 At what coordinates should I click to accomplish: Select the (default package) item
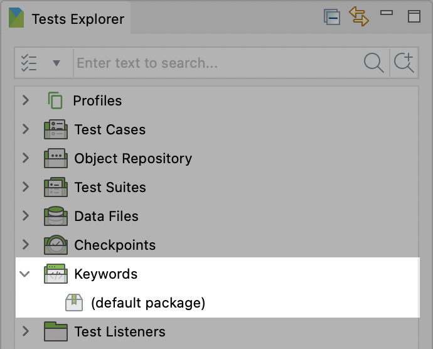(147, 303)
